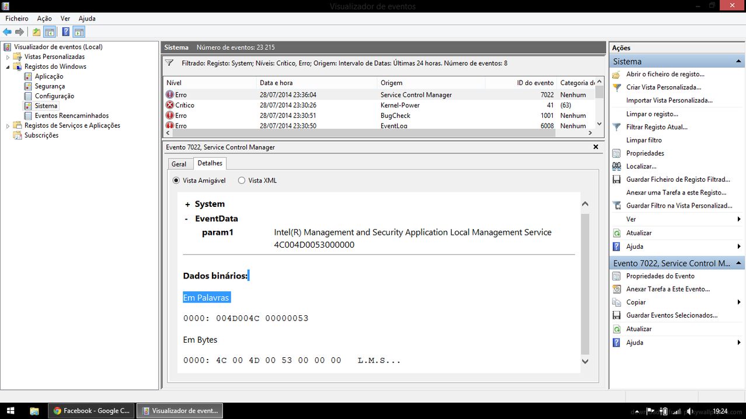This screenshot has height=419, width=746.
Task: Click details pane scrollbar down arrow
Action: (585, 361)
